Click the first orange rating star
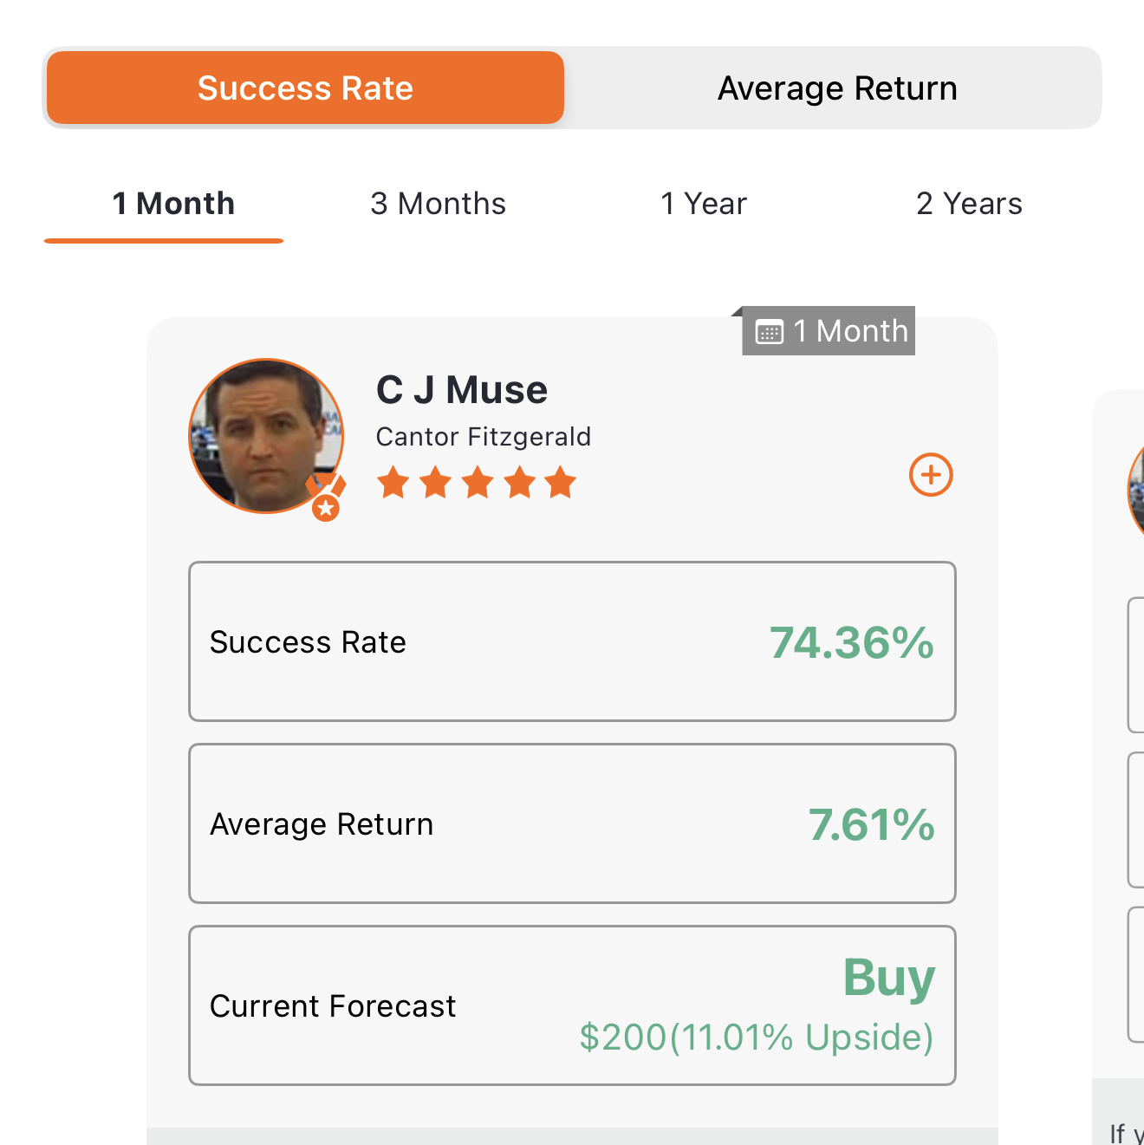1144x1145 pixels. click(393, 482)
